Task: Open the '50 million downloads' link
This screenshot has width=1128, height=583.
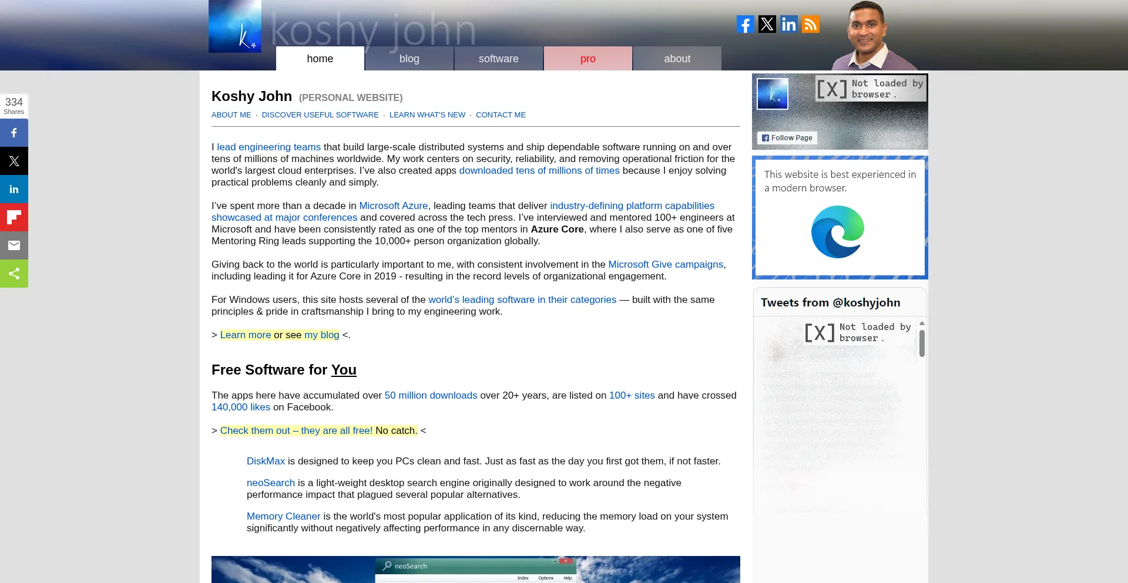Action: (x=431, y=396)
